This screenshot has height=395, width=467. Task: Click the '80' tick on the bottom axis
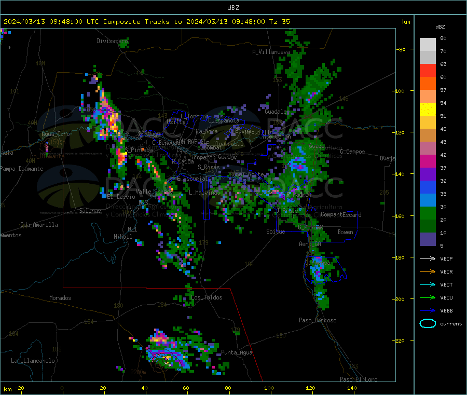228,388
